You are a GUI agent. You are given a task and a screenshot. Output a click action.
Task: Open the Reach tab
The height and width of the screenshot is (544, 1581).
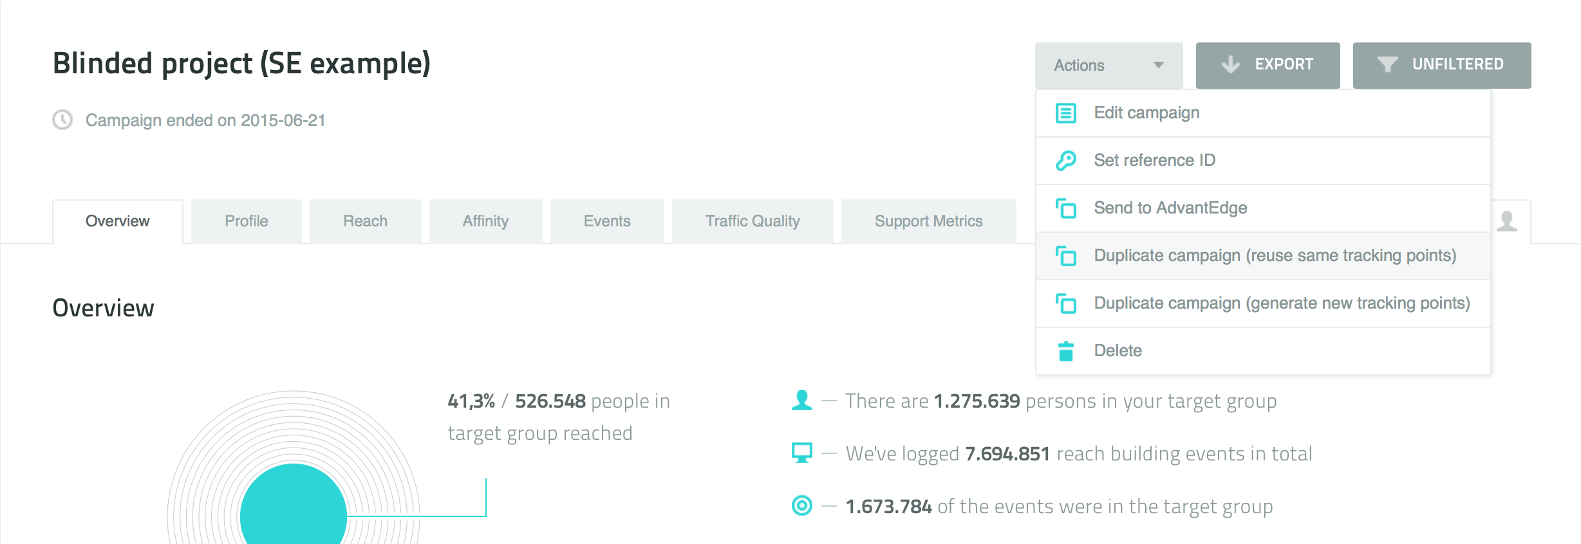(x=366, y=221)
